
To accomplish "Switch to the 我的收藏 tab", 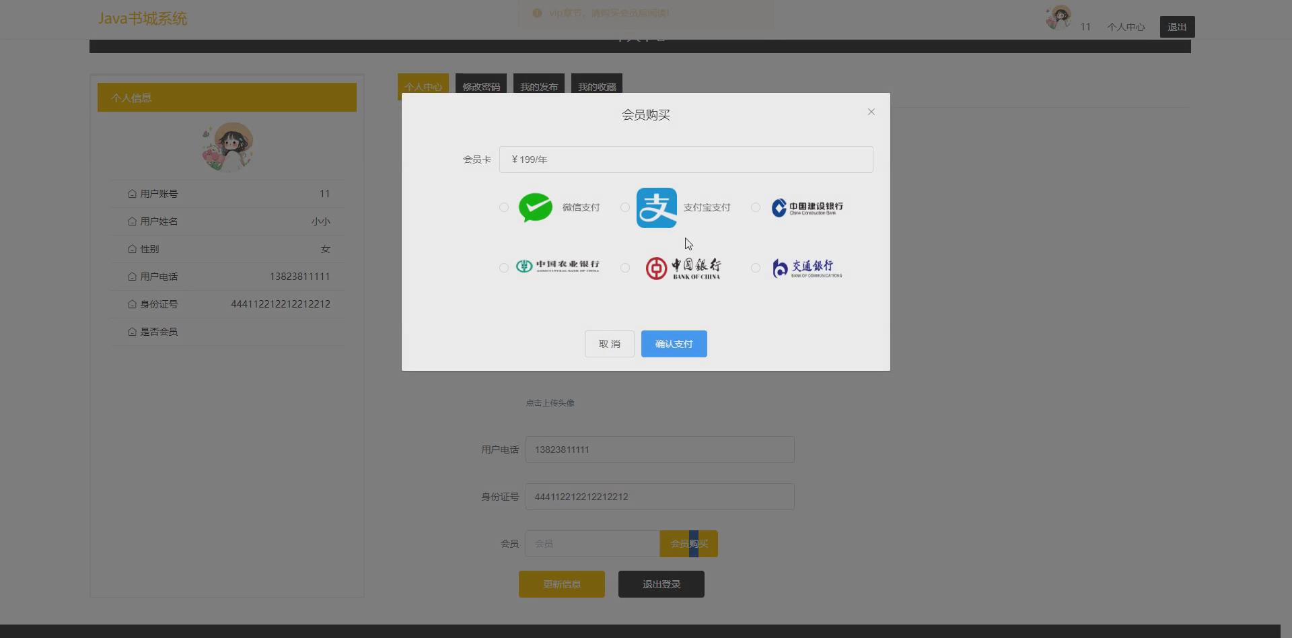I will tap(596, 85).
